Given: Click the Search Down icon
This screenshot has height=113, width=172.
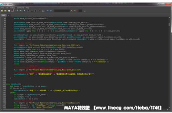Looking at the screenshot, I should 72,11.
